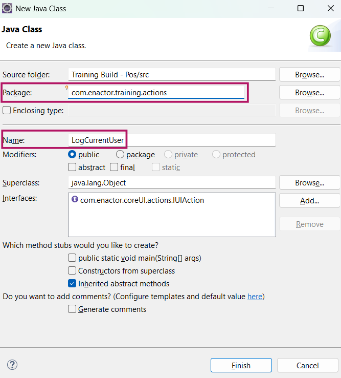Screen dimensions: 341x378
Task: Select com.enactor.coreUI.actions.IUIAction in Interfaces list
Action: (x=142, y=200)
